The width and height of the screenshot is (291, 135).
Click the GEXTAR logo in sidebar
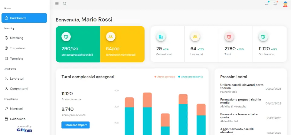click(x=24, y=130)
